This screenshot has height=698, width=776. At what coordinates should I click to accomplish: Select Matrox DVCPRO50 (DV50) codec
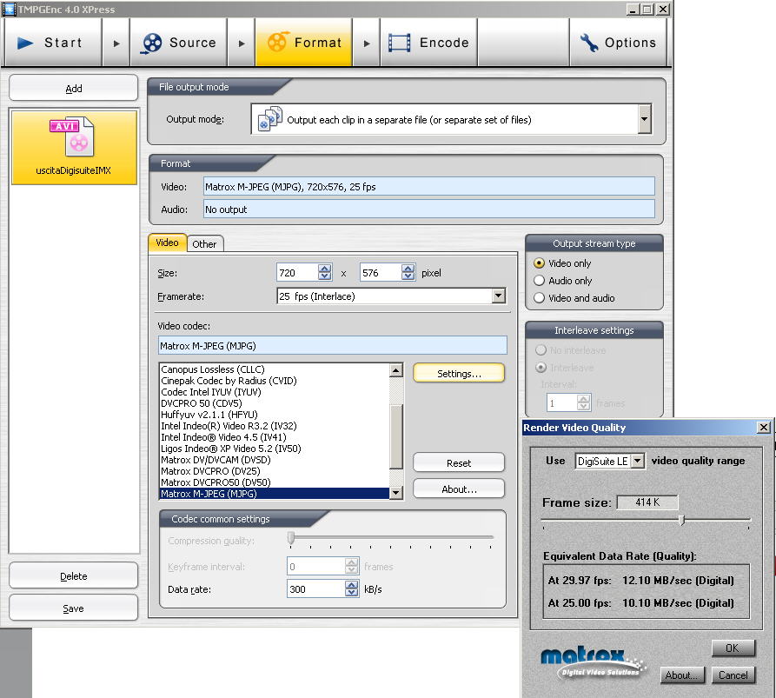click(x=275, y=482)
